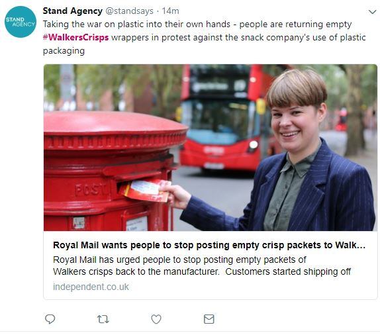Open the Stand Agency profile avatar
380x335 pixels.
click(21, 22)
